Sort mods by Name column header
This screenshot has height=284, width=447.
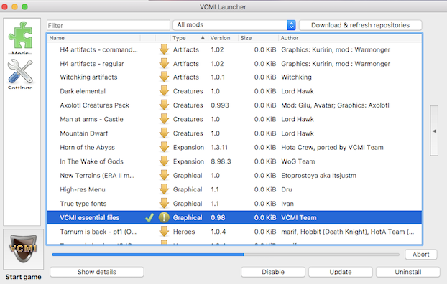(94, 38)
